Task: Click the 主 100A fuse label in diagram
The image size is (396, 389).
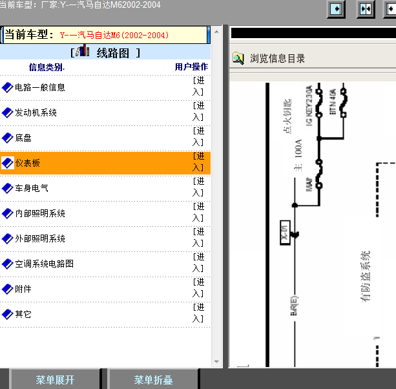Action: click(x=298, y=155)
